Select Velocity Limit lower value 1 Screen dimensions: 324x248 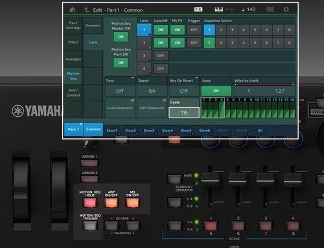pos(249,91)
